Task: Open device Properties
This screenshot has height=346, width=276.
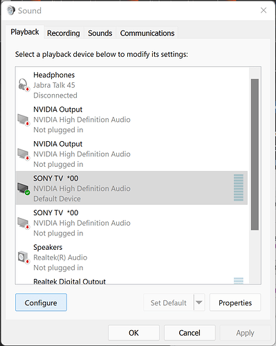Action: point(235,302)
